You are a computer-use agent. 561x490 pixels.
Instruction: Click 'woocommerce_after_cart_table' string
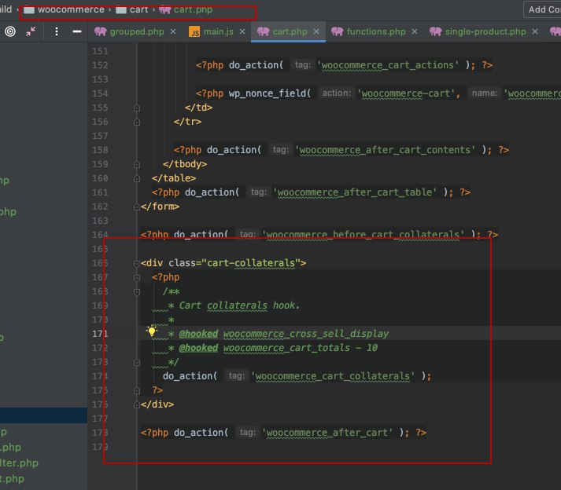coord(355,192)
